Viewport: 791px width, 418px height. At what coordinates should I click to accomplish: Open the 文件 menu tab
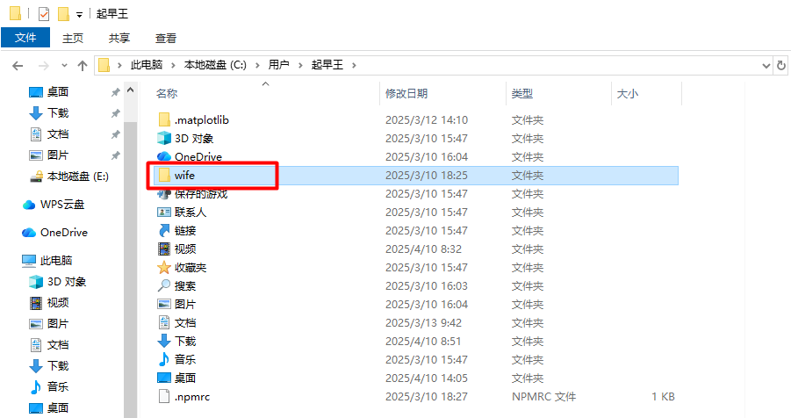coord(25,38)
